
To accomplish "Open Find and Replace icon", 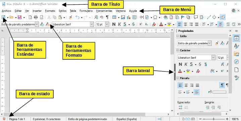I will click(x=96, y=17).
